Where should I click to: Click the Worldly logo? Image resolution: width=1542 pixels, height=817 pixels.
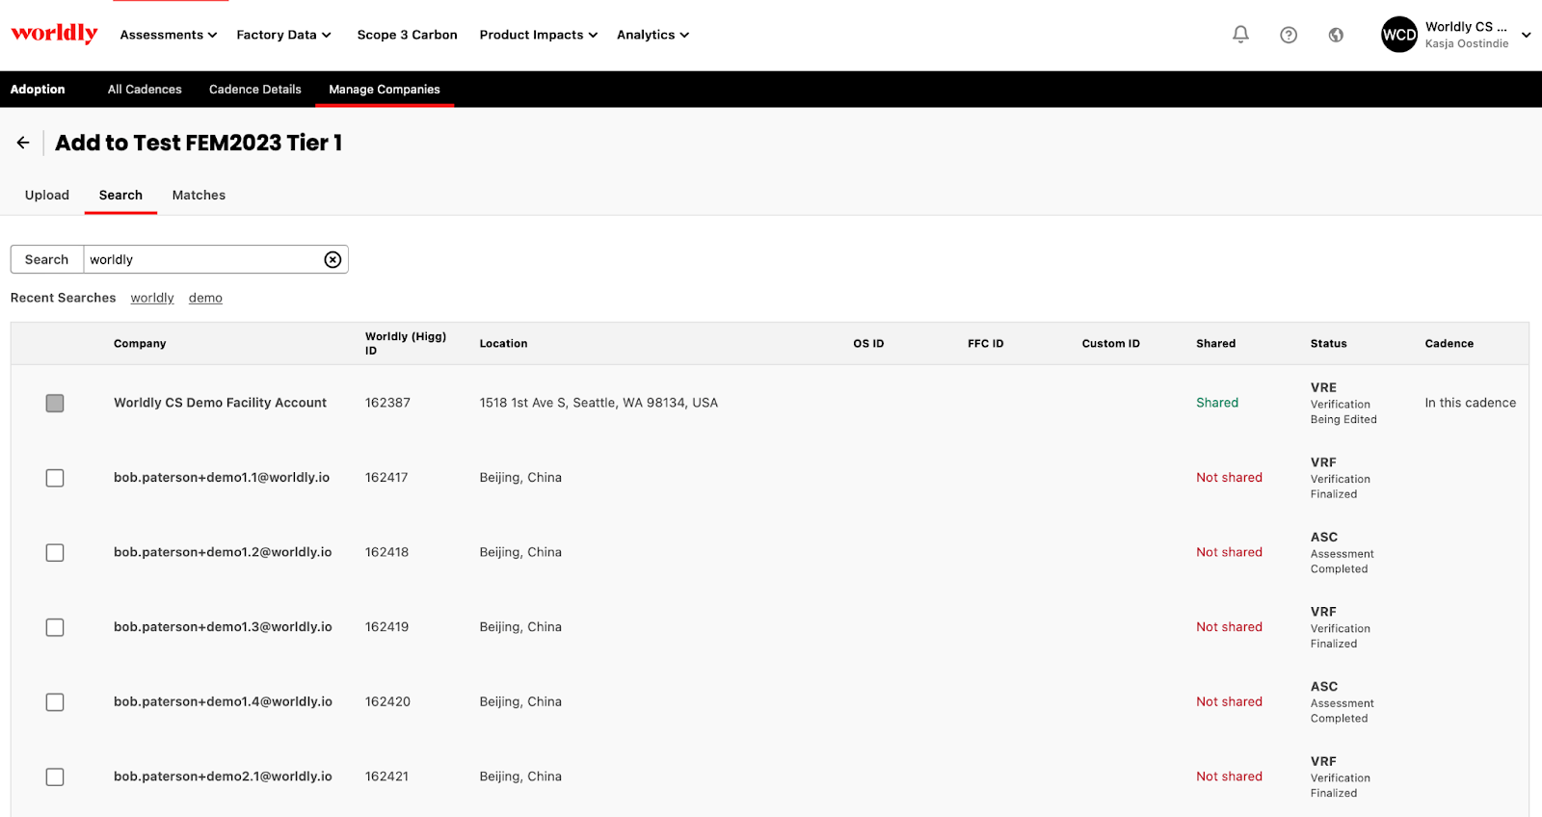tap(54, 34)
